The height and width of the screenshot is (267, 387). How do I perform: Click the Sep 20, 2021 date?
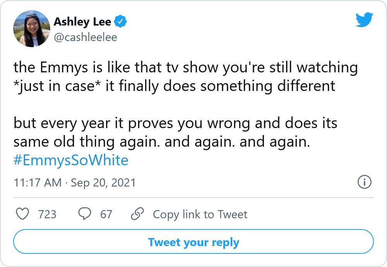[x=103, y=182]
